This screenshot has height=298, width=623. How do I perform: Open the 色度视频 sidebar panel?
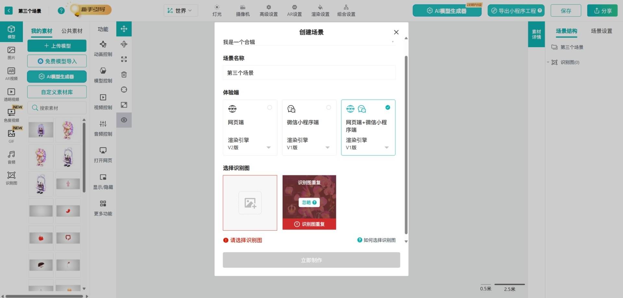[x=11, y=116]
